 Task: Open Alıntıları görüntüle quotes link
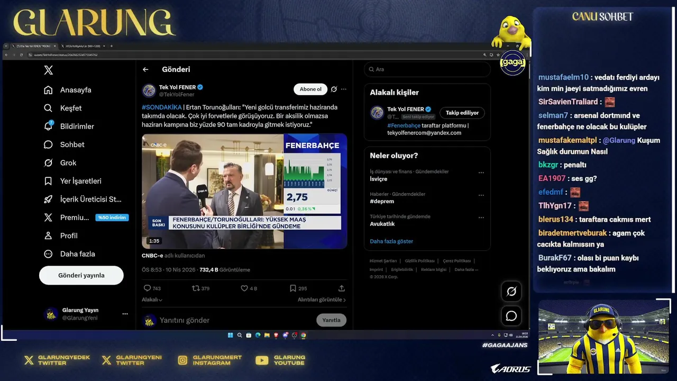tap(322, 300)
